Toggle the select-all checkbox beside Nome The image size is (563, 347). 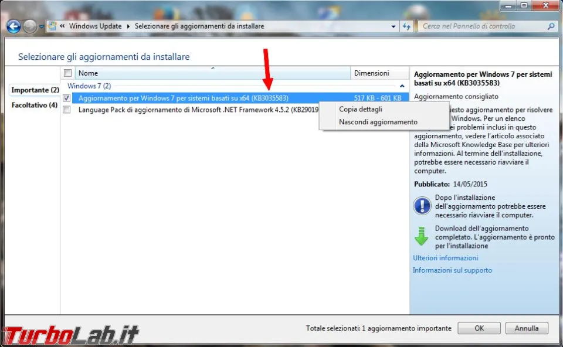(x=68, y=73)
